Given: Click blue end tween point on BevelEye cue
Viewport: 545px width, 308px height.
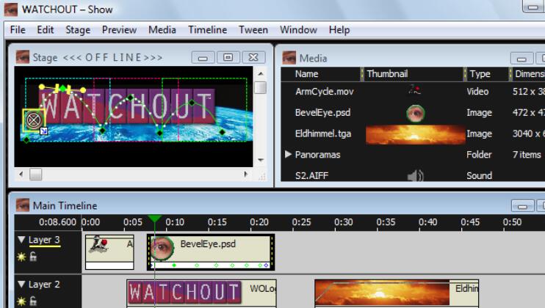Looking at the screenshot, I should point(267,265).
